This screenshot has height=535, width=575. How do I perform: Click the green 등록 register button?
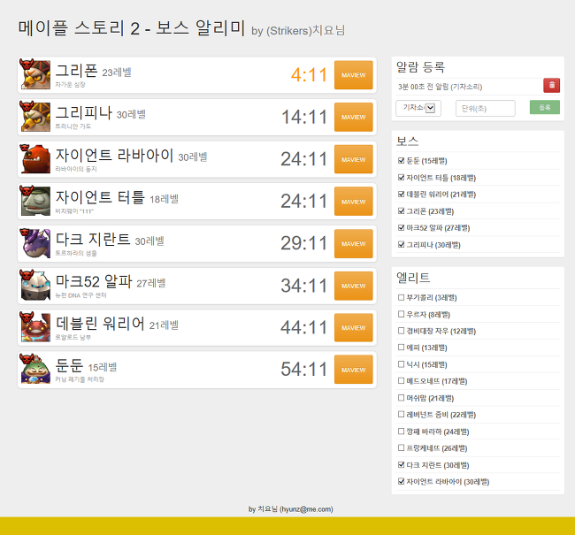pyautogui.click(x=545, y=107)
